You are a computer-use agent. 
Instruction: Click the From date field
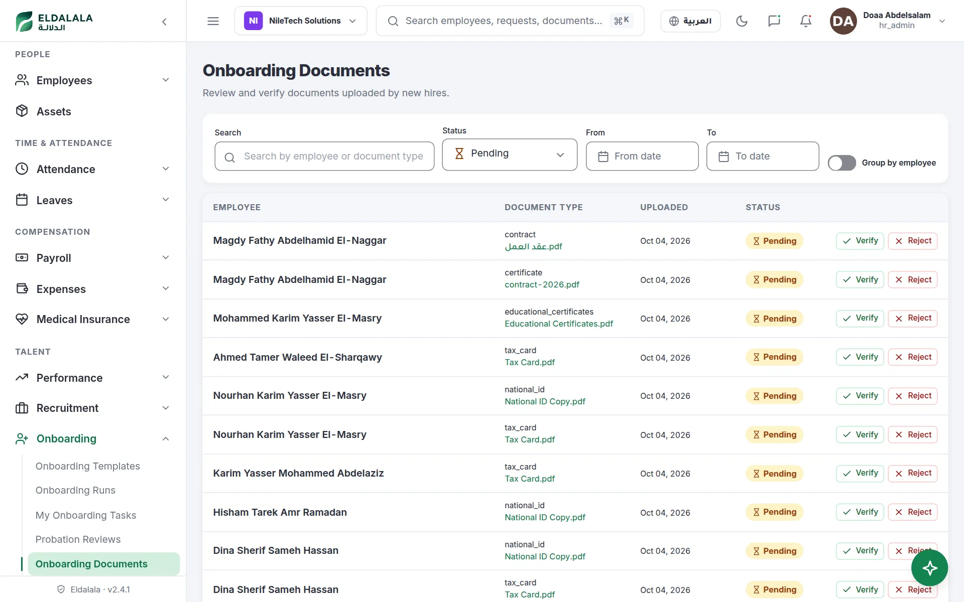tap(642, 156)
